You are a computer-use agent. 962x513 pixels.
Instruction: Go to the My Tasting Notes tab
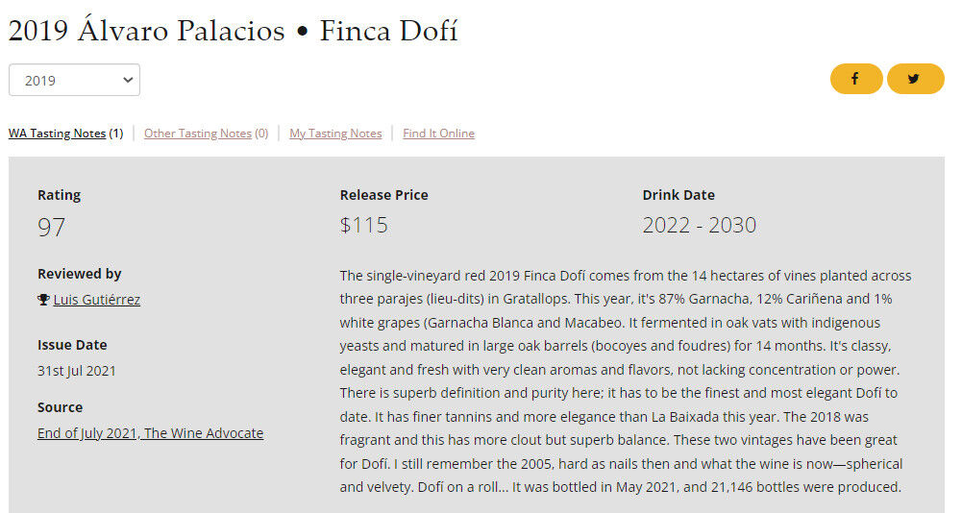pyautogui.click(x=335, y=134)
